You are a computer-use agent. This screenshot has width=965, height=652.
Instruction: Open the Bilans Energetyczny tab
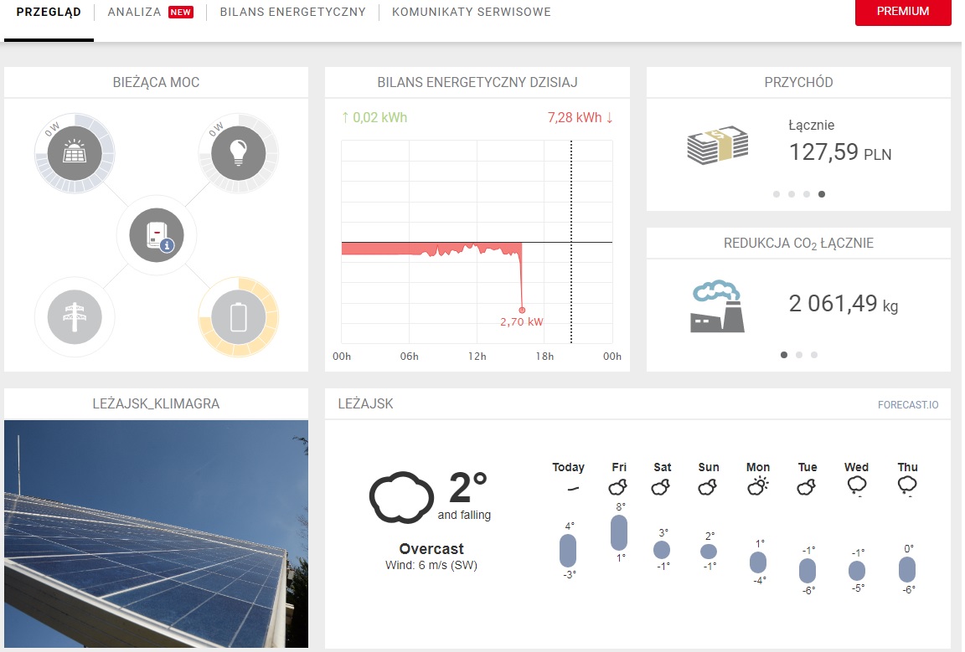click(293, 13)
